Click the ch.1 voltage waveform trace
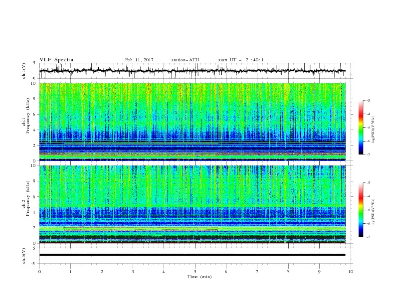395x305 pixels. [193, 71]
